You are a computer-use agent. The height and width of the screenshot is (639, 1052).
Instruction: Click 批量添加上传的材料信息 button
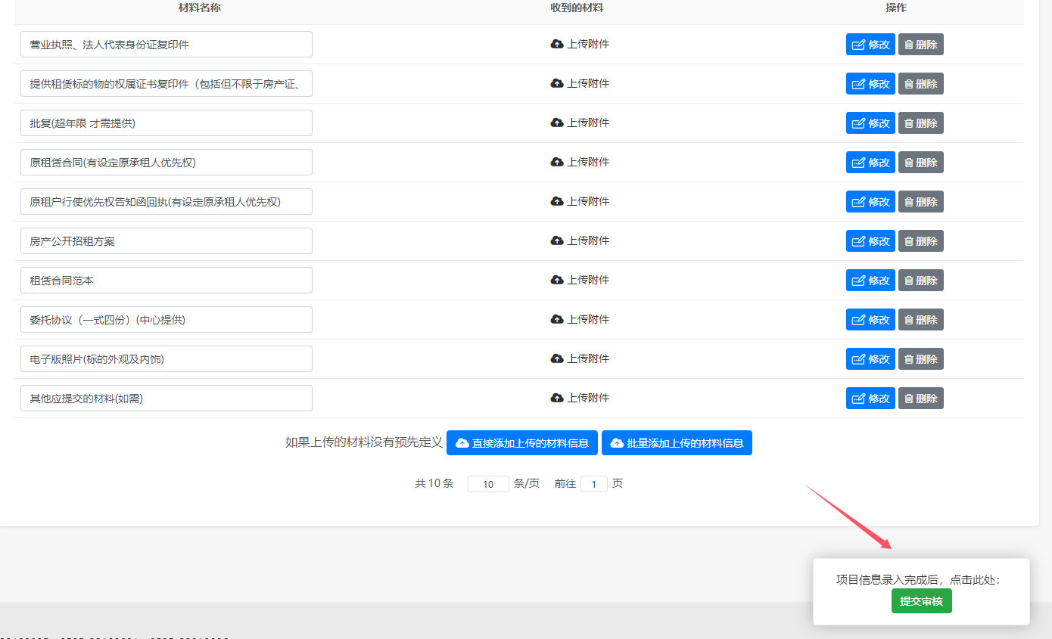coord(677,443)
